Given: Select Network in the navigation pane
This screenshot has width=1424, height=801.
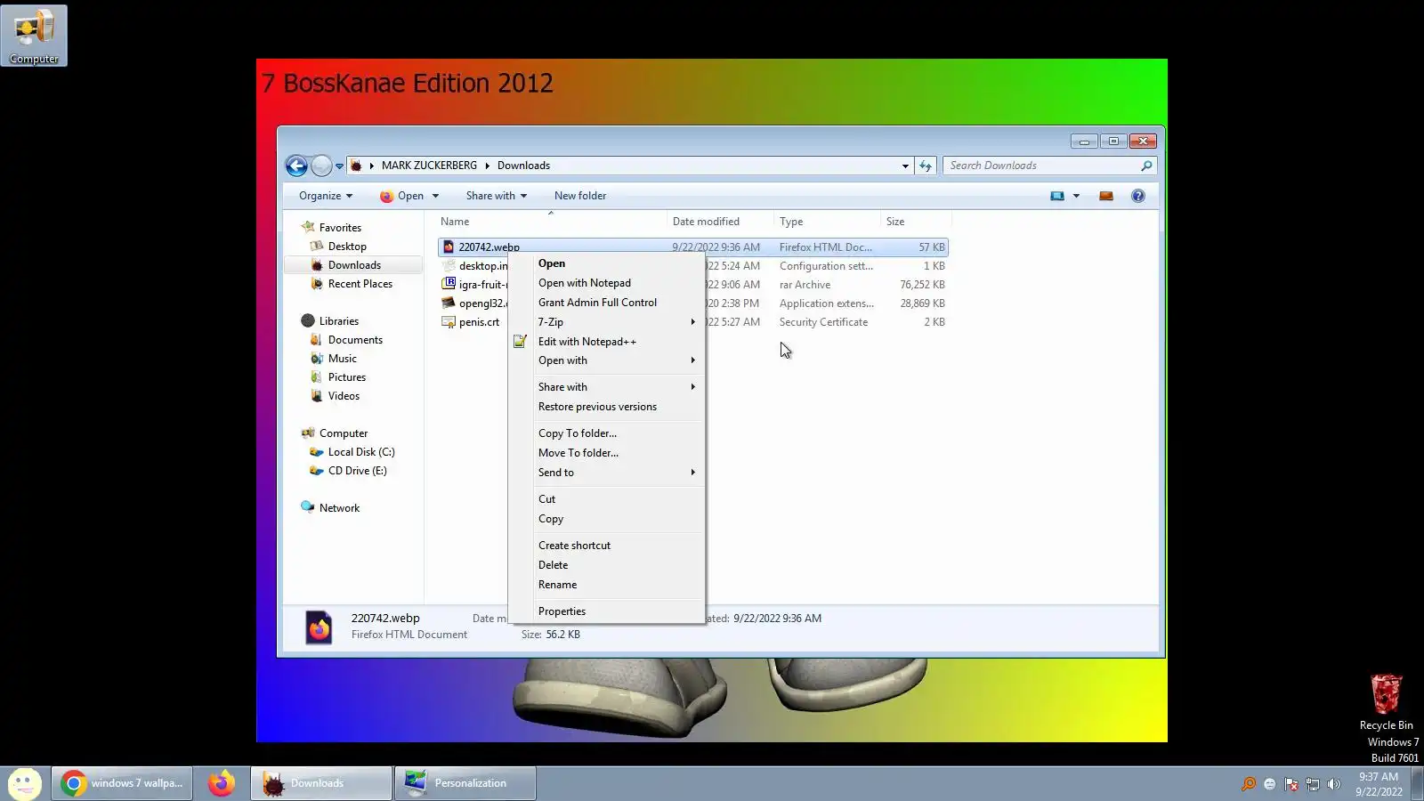Looking at the screenshot, I should click(x=340, y=508).
